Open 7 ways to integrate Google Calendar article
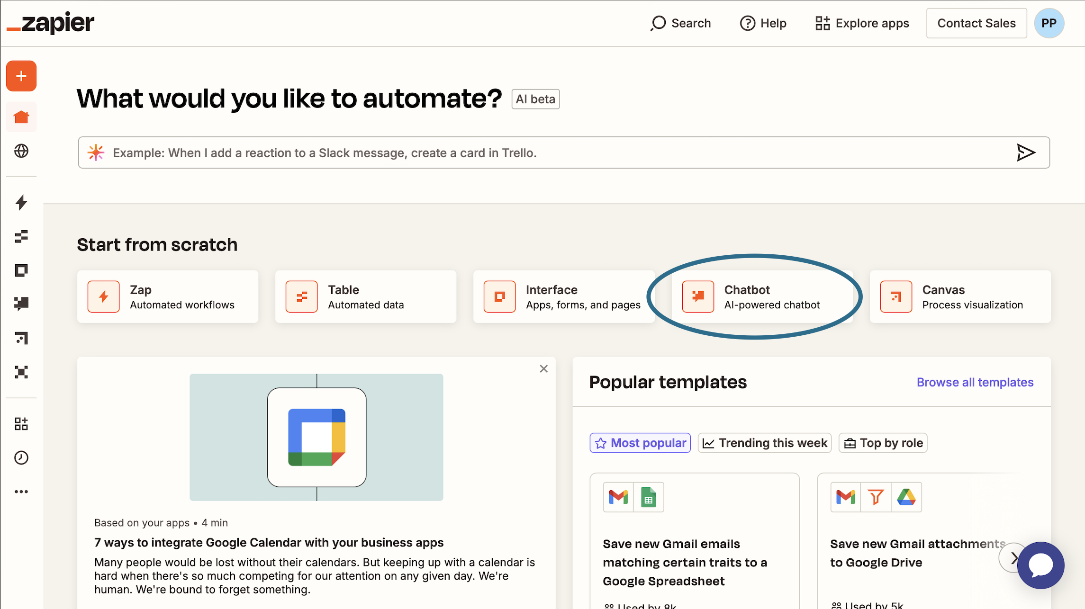This screenshot has height=609, width=1085. [x=269, y=542]
